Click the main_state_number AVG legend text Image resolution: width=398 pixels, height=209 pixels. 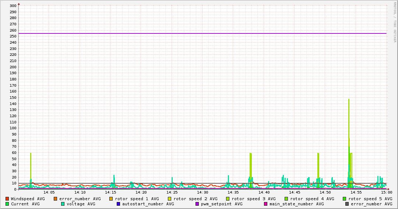click(296, 204)
